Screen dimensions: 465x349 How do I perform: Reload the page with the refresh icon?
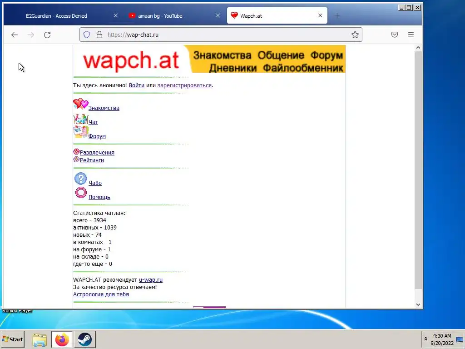47,35
